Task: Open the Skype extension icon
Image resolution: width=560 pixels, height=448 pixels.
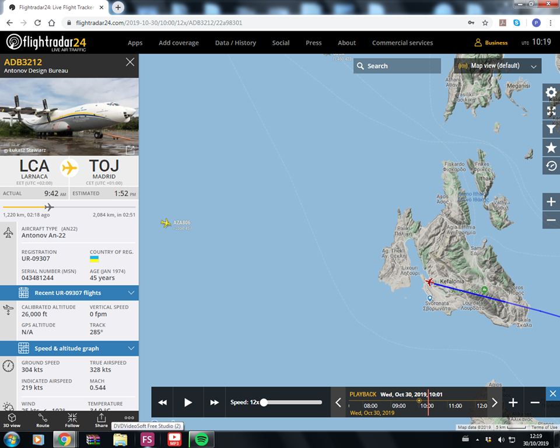Action: point(517,23)
